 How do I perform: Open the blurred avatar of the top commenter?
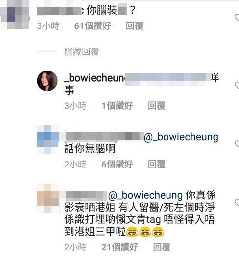tap(15, 15)
